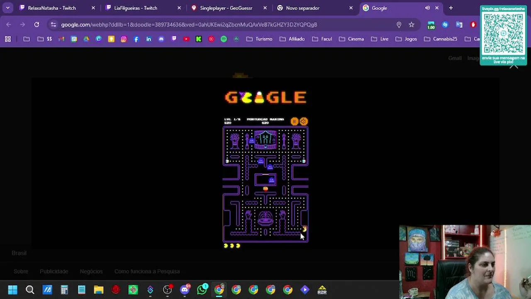Open OBS Studio from the taskbar
Image resolution: width=531 pixels, height=299 pixels.
[168, 290]
